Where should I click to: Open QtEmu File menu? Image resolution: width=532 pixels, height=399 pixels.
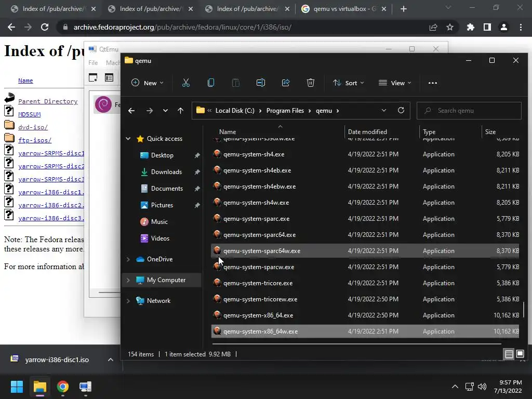pyautogui.click(x=93, y=62)
